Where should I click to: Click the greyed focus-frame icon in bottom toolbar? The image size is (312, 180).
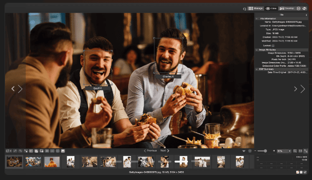coord(52,151)
